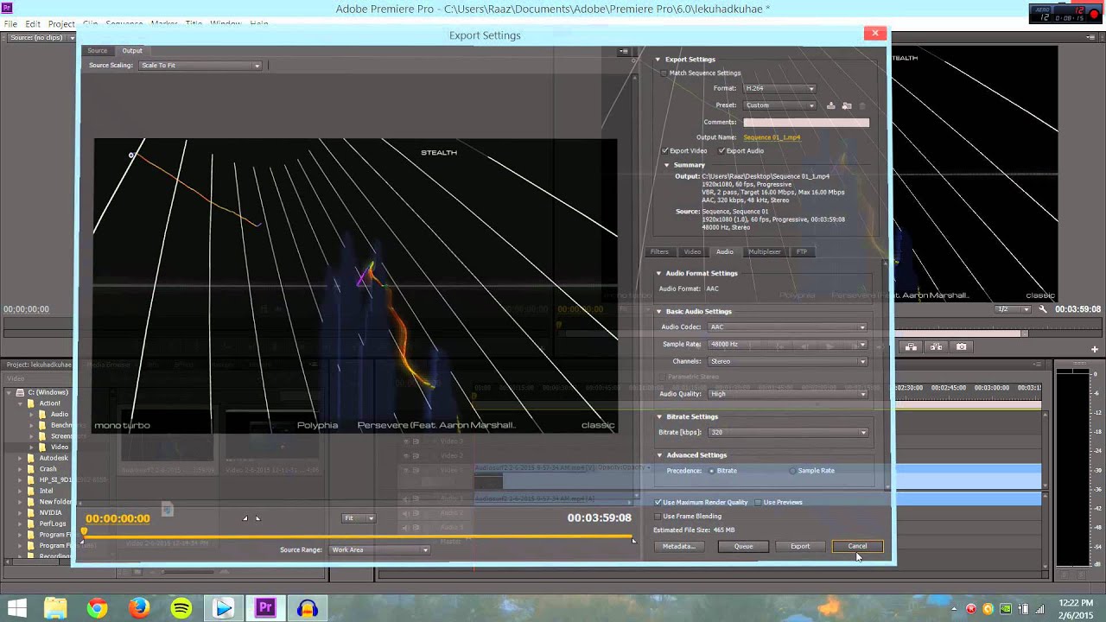Click the Import Preset folder icon
The image size is (1106, 622).
[847, 105]
